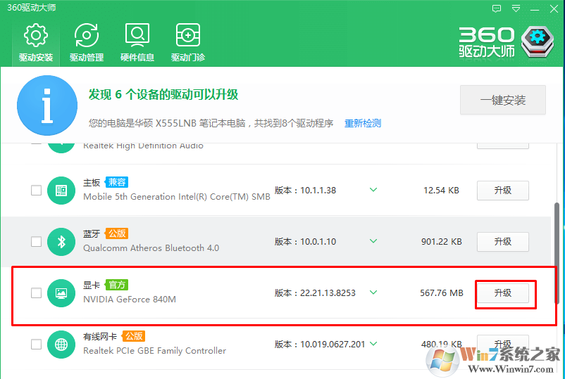Click the NVIDIA graphics card icon
The image size is (565, 379).
click(x=61, y=293)
